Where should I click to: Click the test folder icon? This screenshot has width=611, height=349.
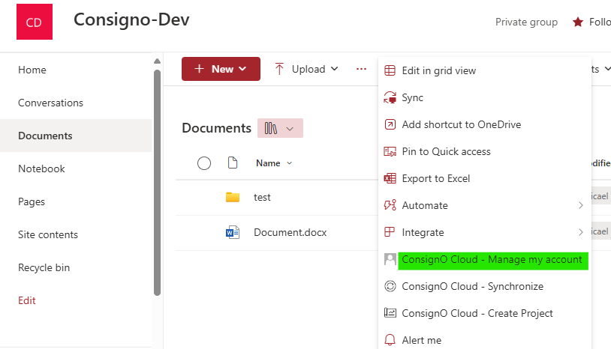(x=233, y=197)
